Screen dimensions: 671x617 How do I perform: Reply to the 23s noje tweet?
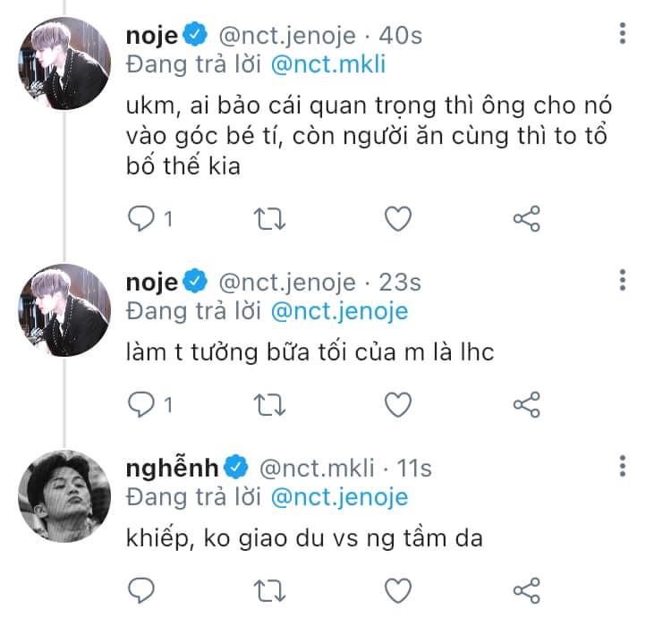pos(142,404)
